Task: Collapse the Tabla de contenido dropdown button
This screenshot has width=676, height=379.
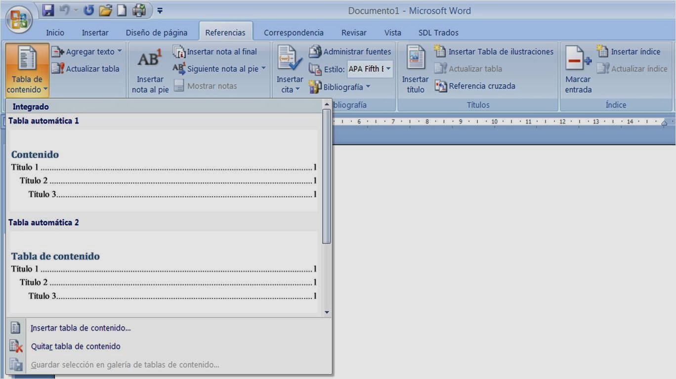Action: 27,70
